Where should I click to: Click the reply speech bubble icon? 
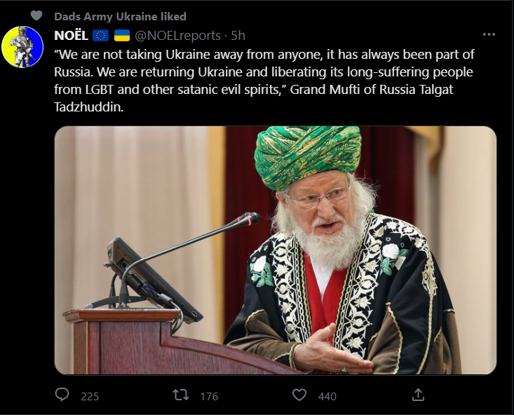(x=62, y=395)
